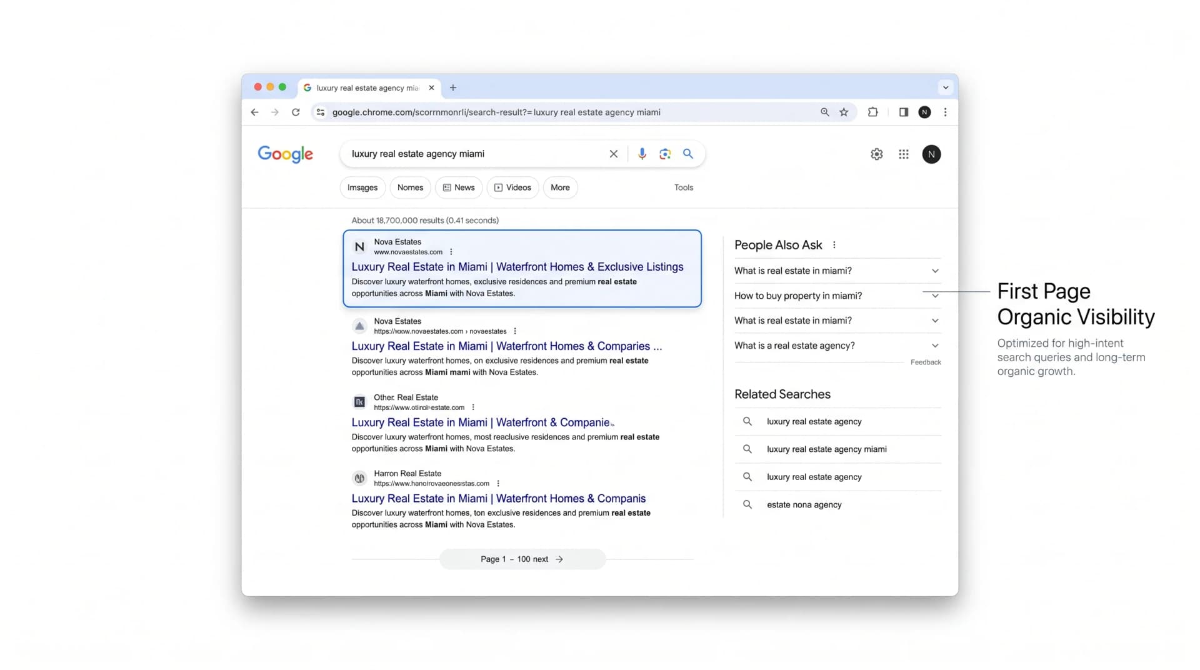Open options for Other Real Estate result
The width and height of the screenshot is (1200, 670).
point(473,407)
